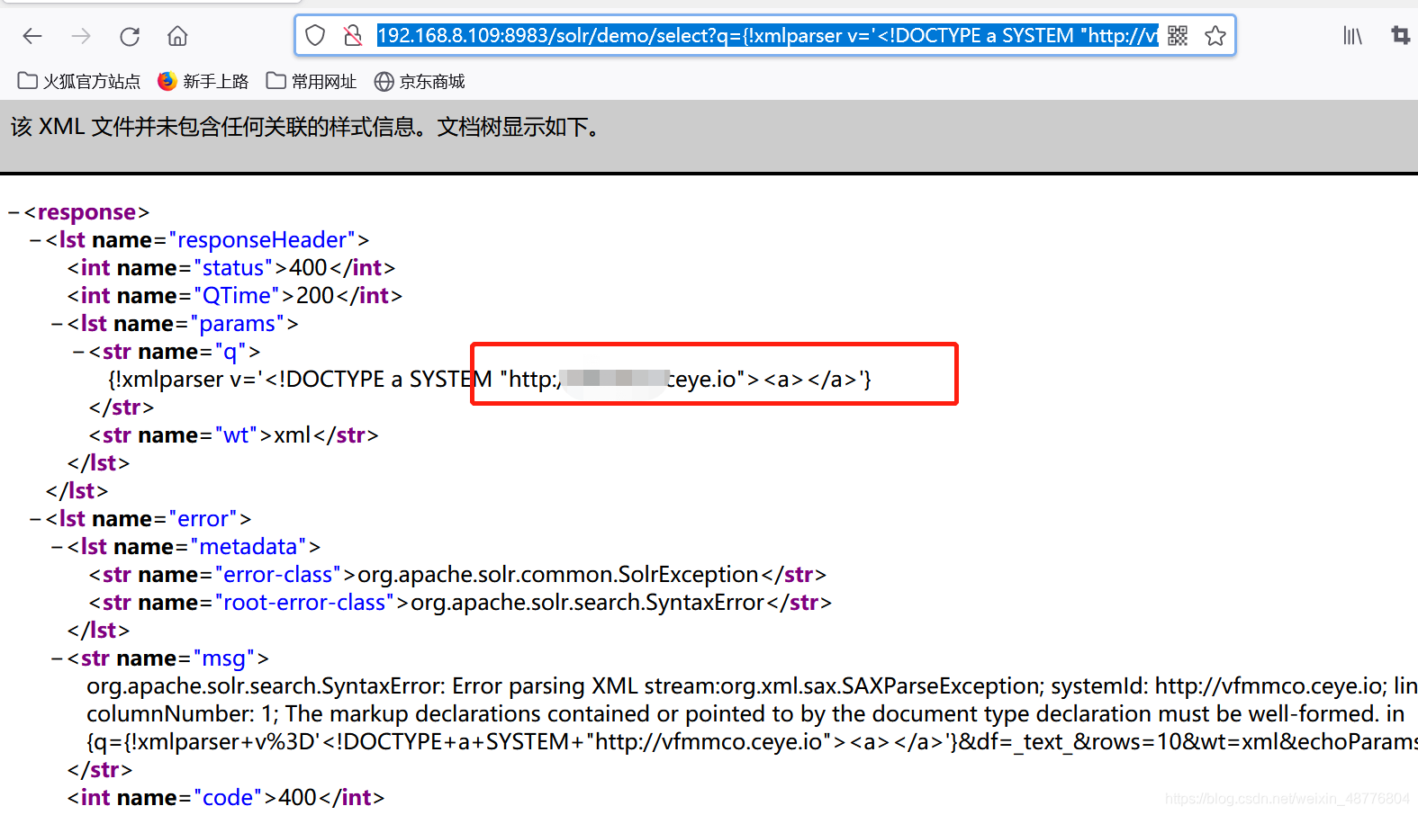Click the status value 400 line

tap(231, 268)
